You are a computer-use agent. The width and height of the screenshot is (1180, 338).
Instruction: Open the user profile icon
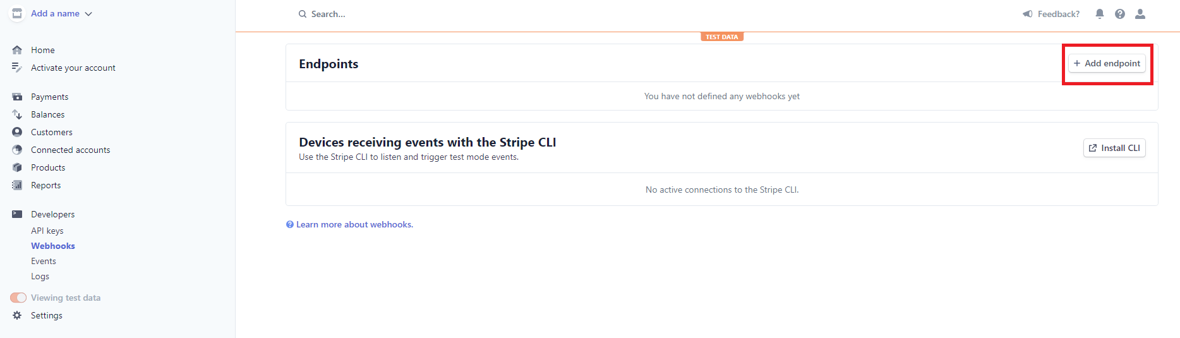[1140, 14]
